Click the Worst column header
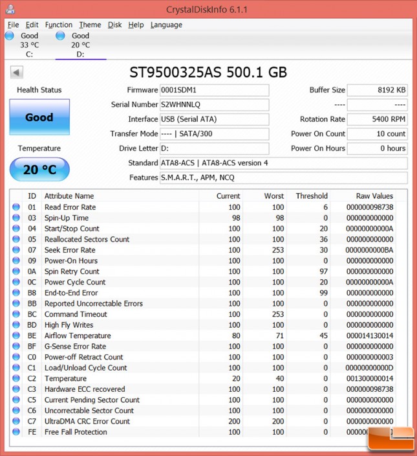 [x=264, y=196]
